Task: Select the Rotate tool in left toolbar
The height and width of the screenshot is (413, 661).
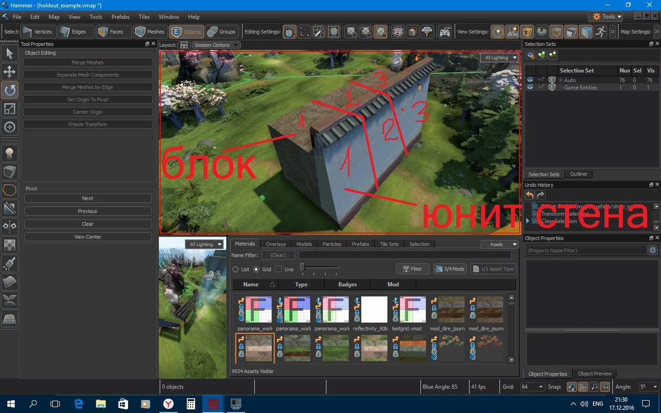Action: point(10,90)
